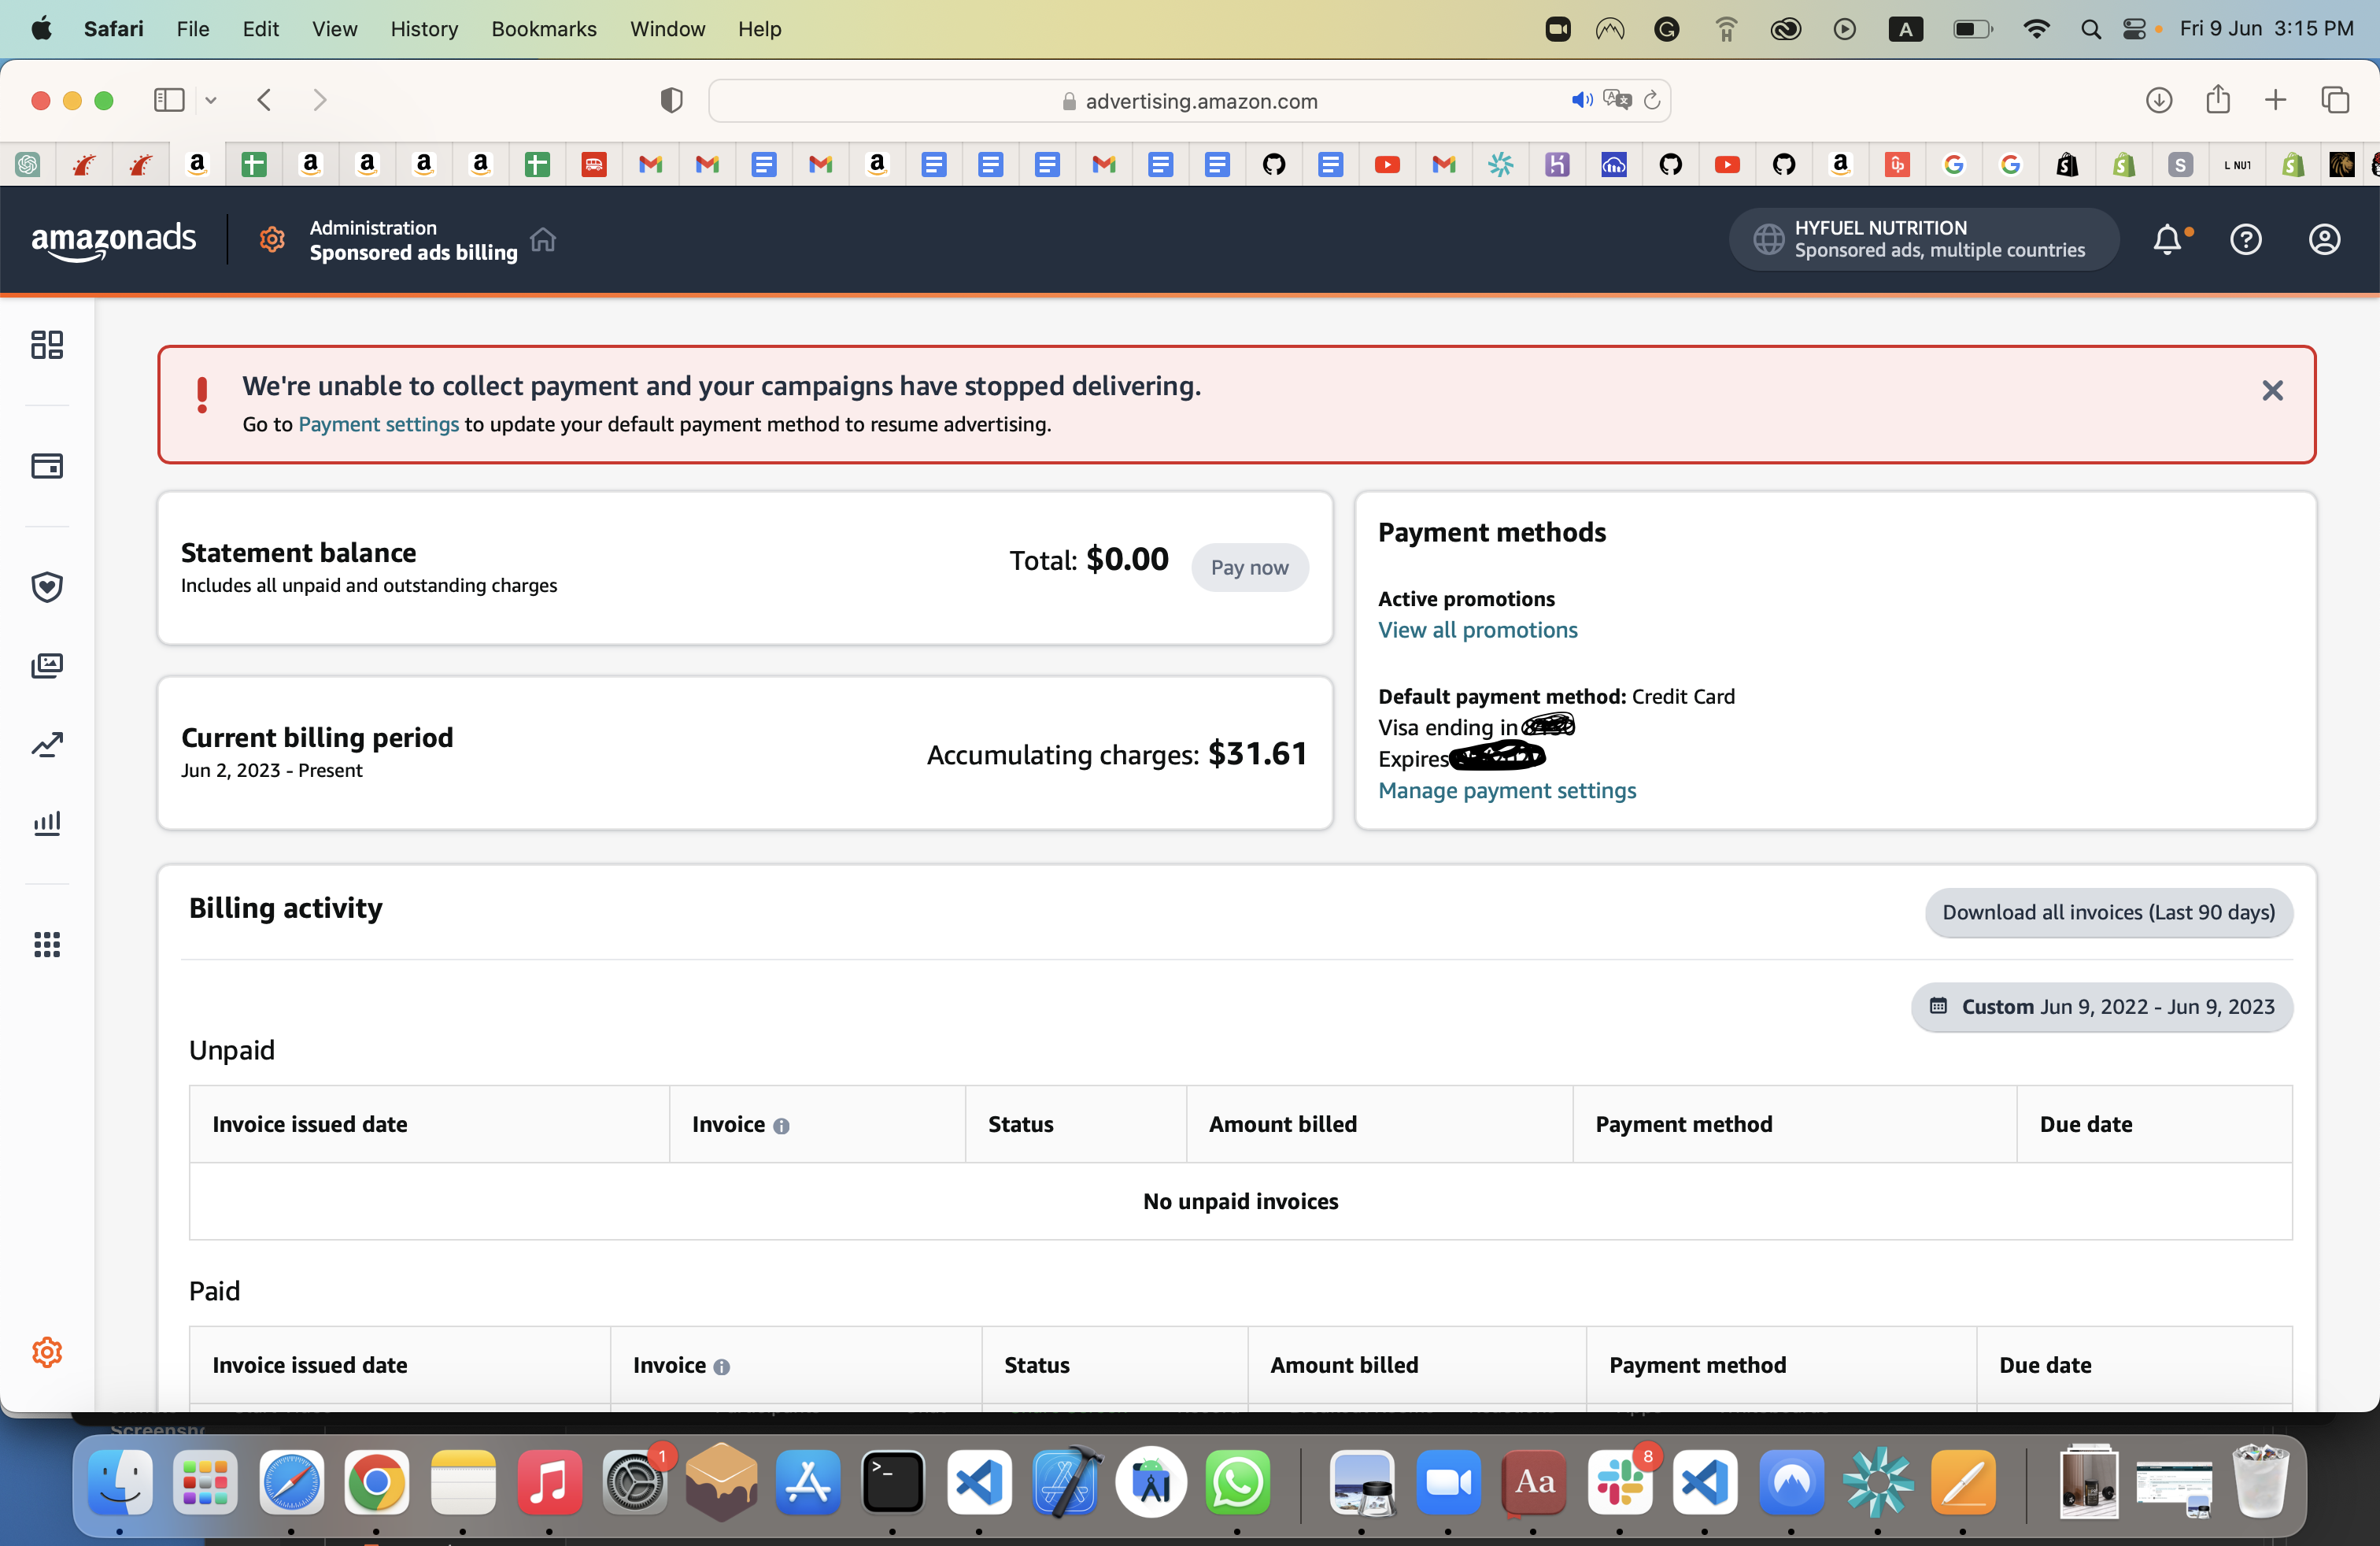Open the Administration settings icon
This screenshot has width=2380, height=1546.
click(271, 239)
